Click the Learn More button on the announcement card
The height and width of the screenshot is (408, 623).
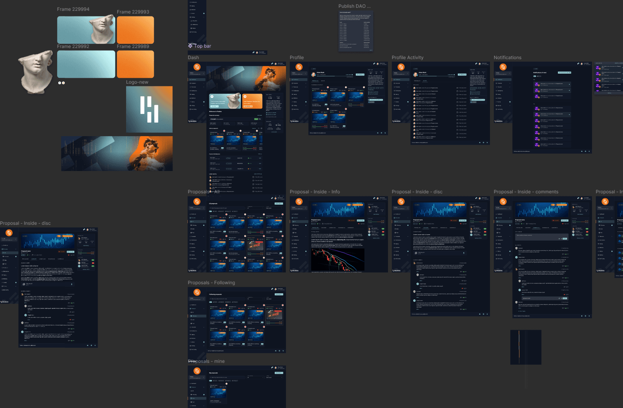[215, 106]
